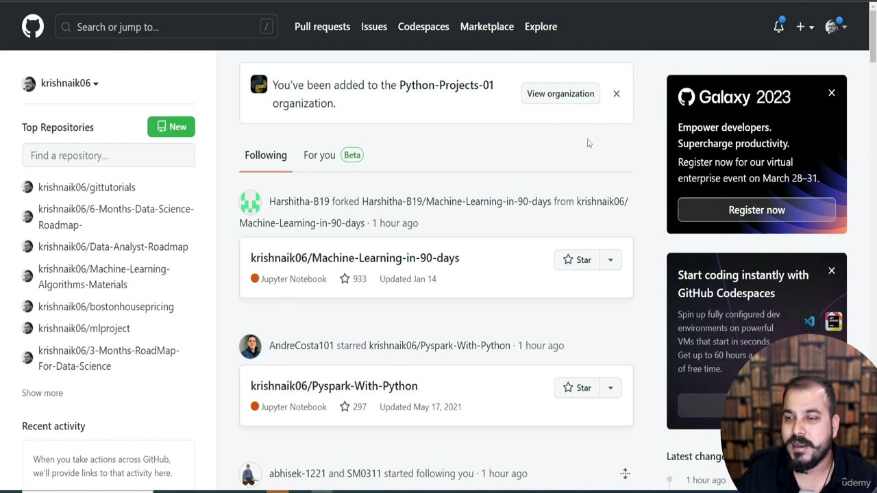Open krishnaik06/mlproject repository link
This screenshot has height=493, width=877.
(84, 328)
